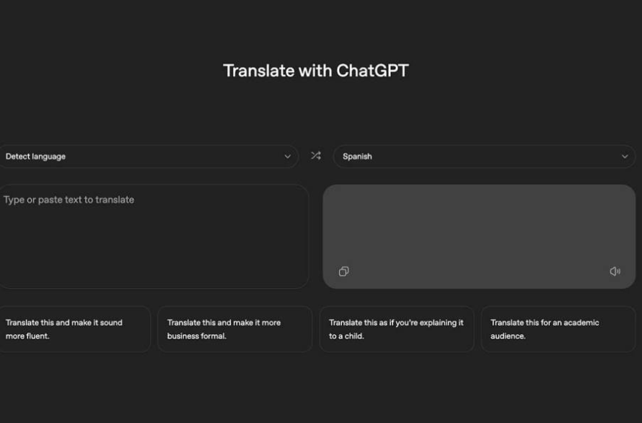The width and height of the screenshot is (642, 423).
Task: Copy the translated text icon
Action: pos(344,271)
